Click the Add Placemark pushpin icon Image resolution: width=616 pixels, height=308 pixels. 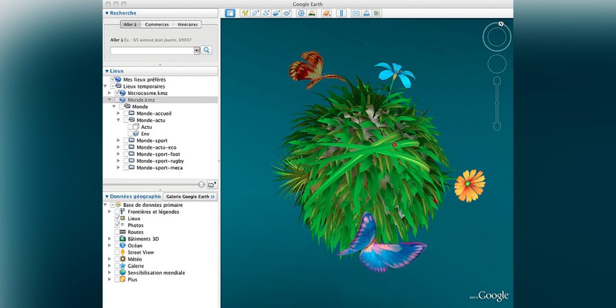245,13
